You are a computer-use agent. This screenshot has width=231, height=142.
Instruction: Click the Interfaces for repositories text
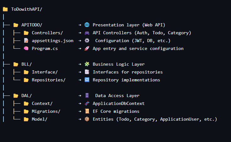point(128,72)
